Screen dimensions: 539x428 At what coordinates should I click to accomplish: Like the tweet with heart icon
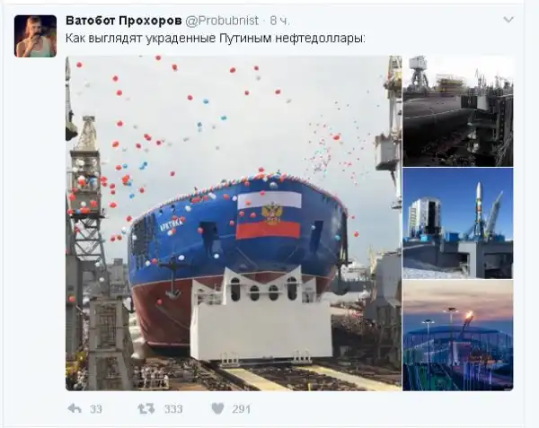(217, 409)
